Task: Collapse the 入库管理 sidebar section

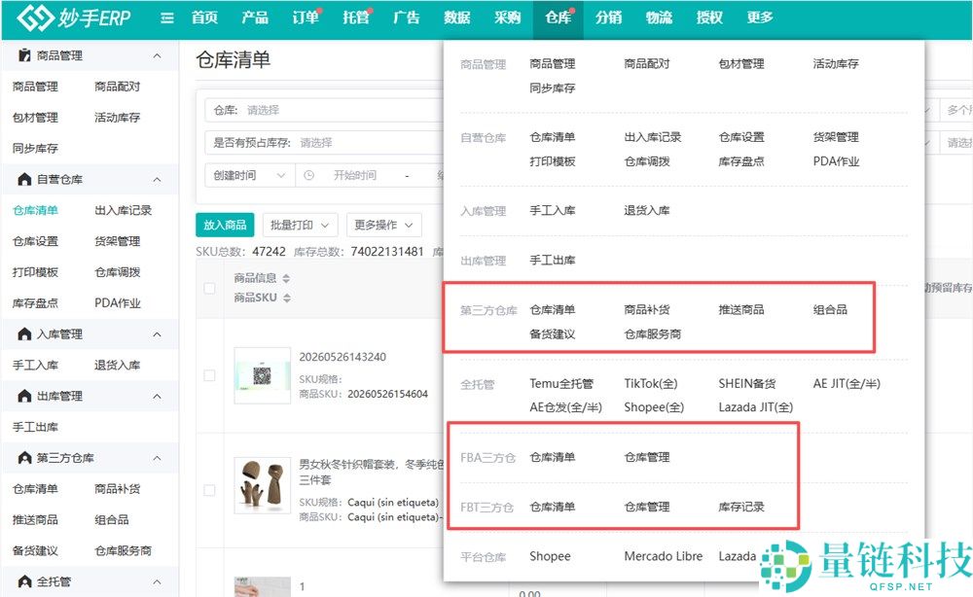Action: tap(157, 334)
